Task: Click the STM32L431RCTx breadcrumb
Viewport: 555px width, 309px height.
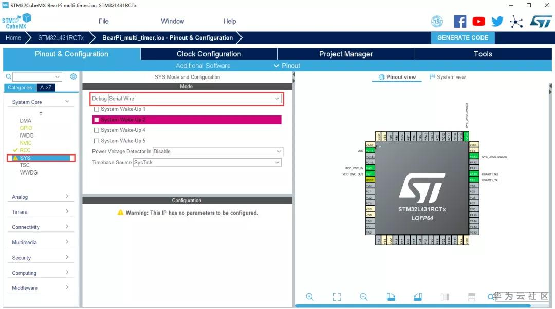Action: coord(61,38)
